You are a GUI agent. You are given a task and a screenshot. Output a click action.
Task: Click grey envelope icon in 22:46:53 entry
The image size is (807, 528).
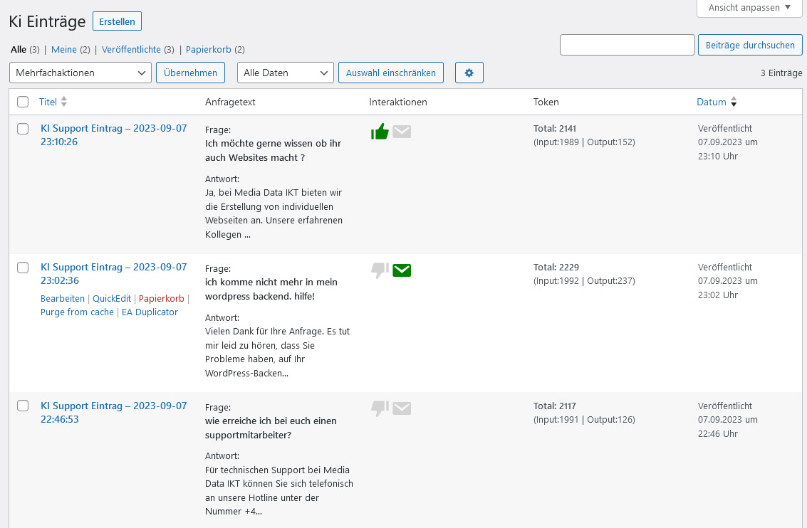[x=402, y=408]
